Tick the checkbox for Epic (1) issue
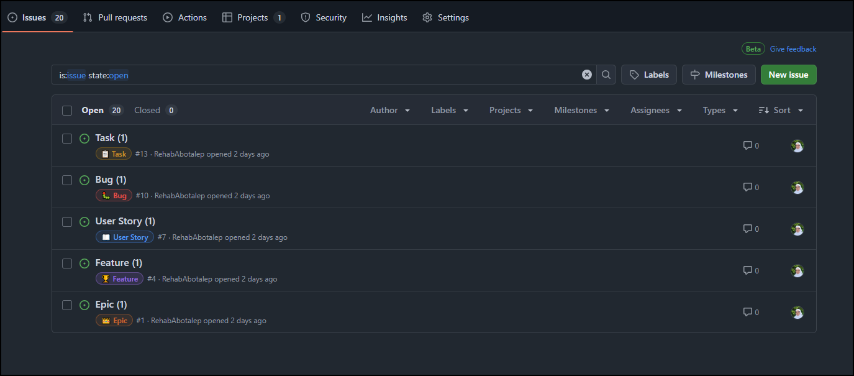The image size is (854, 376). pyautogui.click(x=67, y=305)
